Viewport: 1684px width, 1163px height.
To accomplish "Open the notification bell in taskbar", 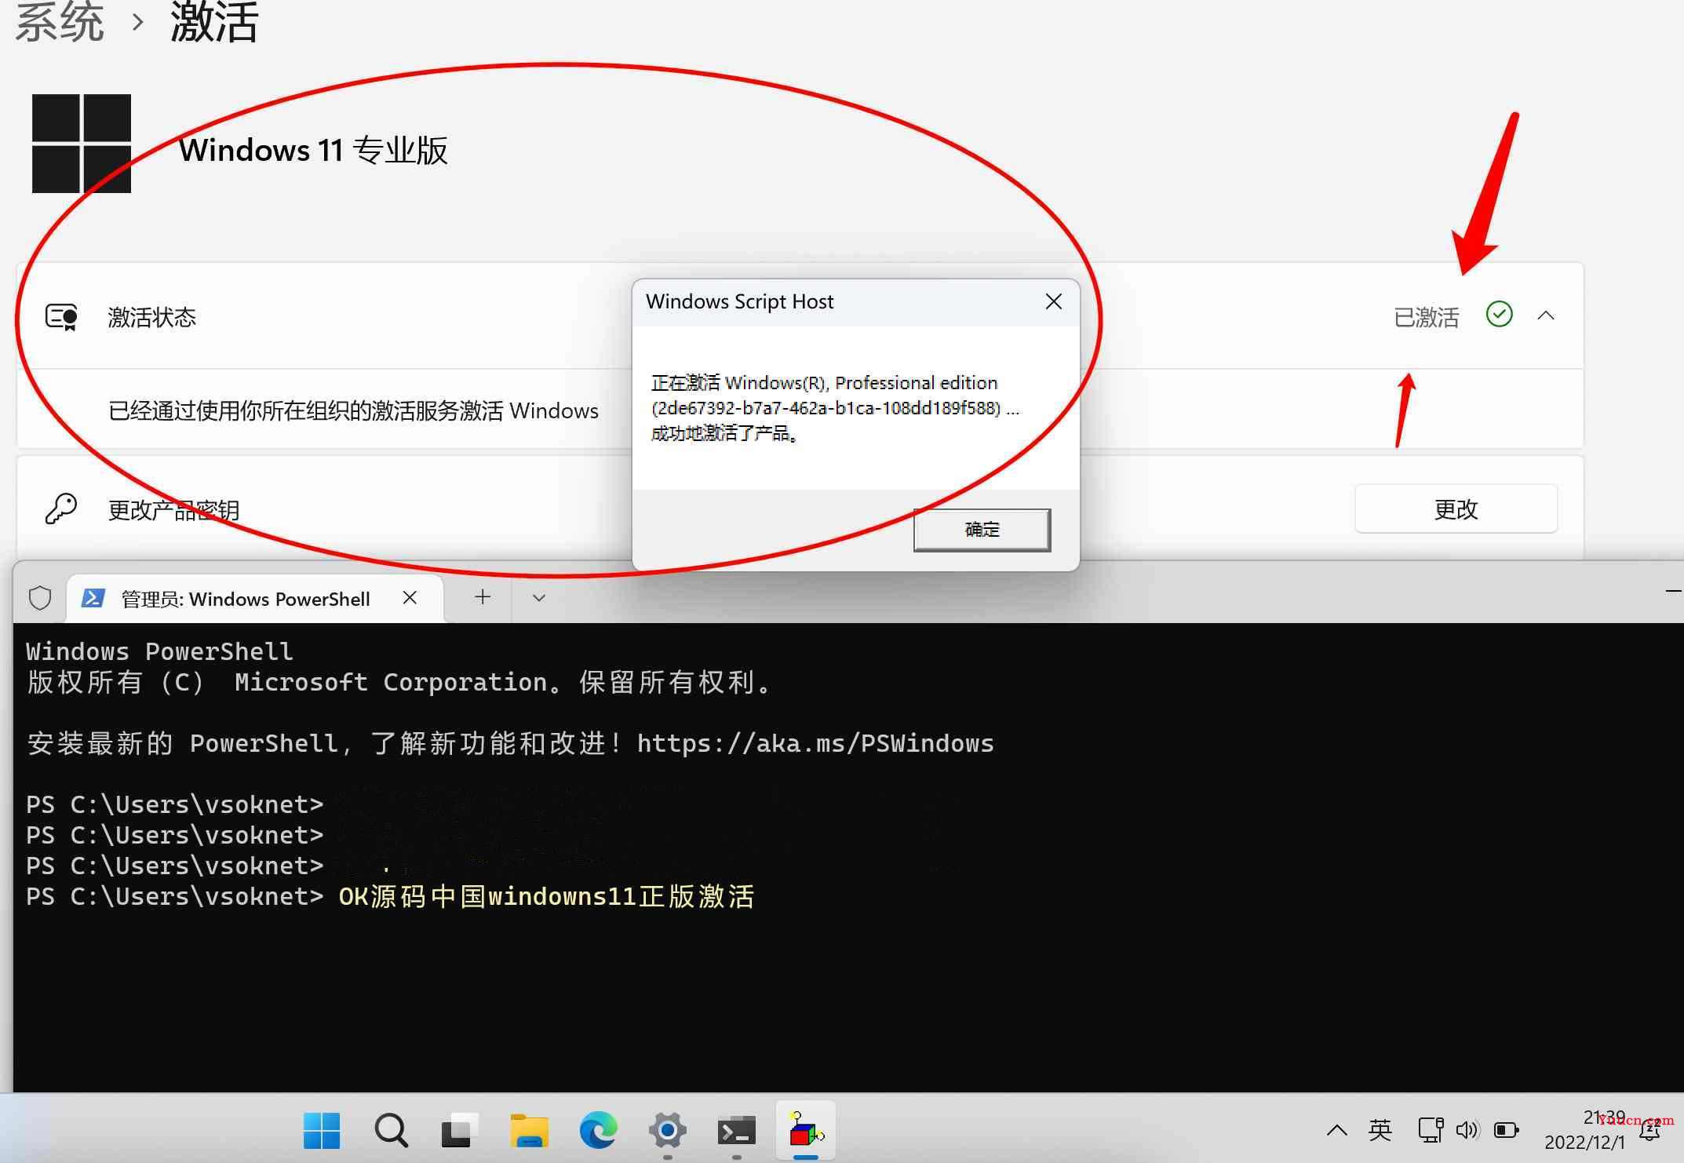I will (x=1651, y=1131).
